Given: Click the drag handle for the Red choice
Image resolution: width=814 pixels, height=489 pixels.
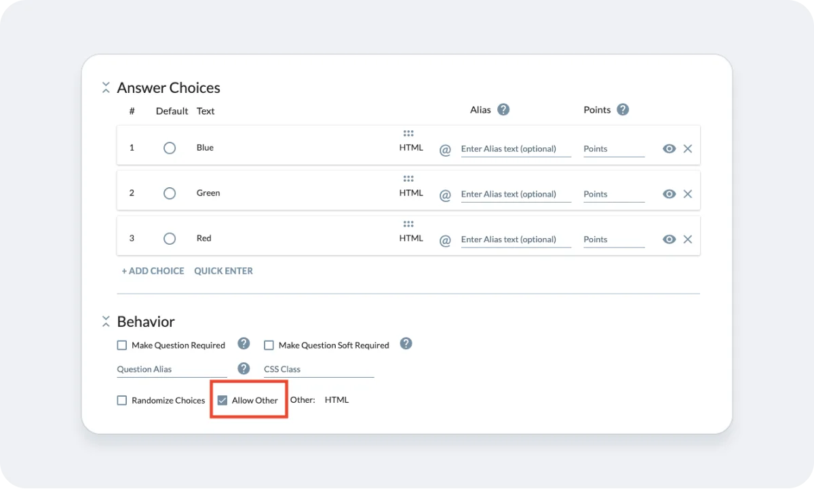Looking at the screenshot, I should tap(408, 224).
